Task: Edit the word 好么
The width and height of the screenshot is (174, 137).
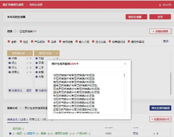Action: (28, 63)
